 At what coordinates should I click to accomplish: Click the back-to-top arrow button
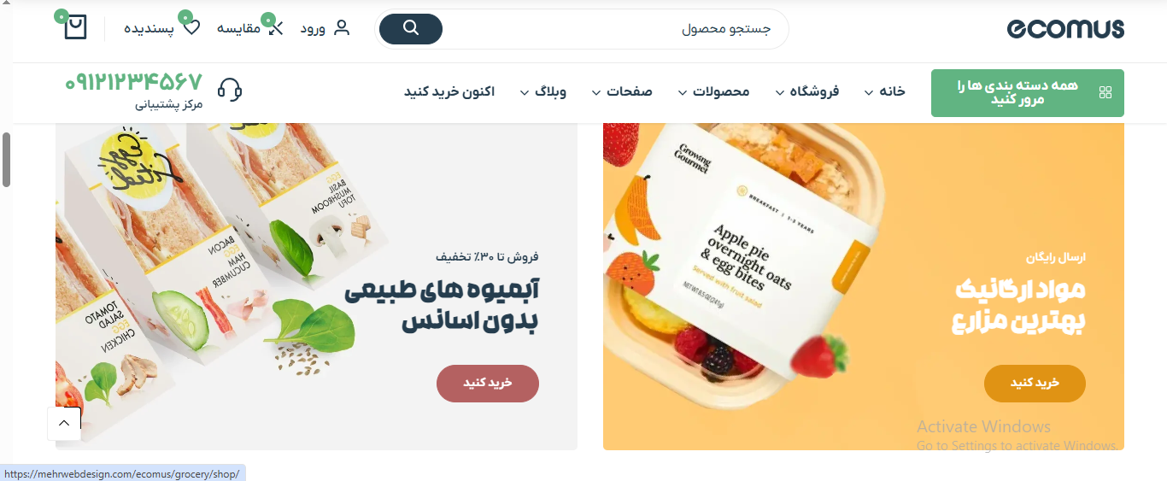point(64,424)
